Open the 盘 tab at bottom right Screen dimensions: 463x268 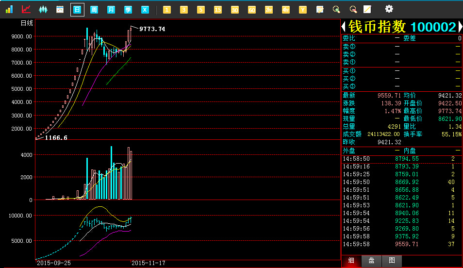(371, 261)
